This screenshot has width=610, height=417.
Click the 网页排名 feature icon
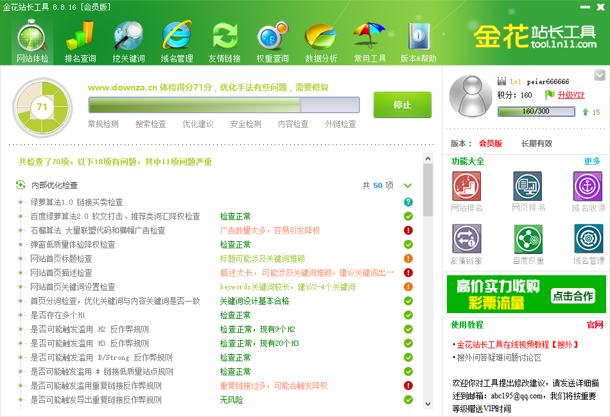[x=528, y=186]
